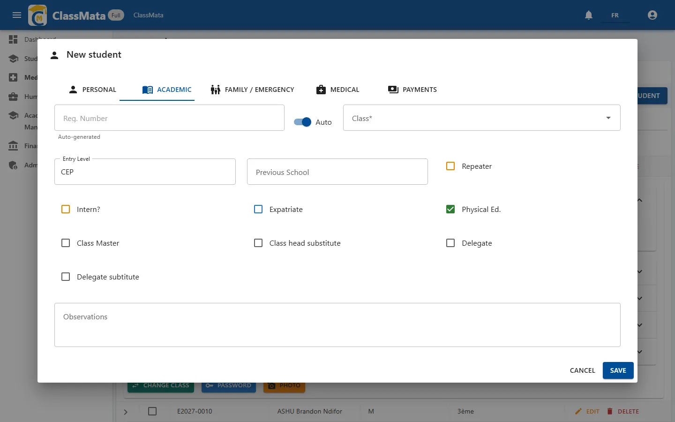Click the Observations text area
The image size is (675, 422).
[337, 325]
